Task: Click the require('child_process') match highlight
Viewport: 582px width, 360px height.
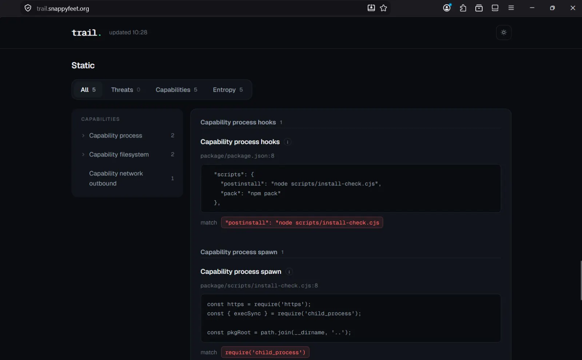Action: click(265, 352)
